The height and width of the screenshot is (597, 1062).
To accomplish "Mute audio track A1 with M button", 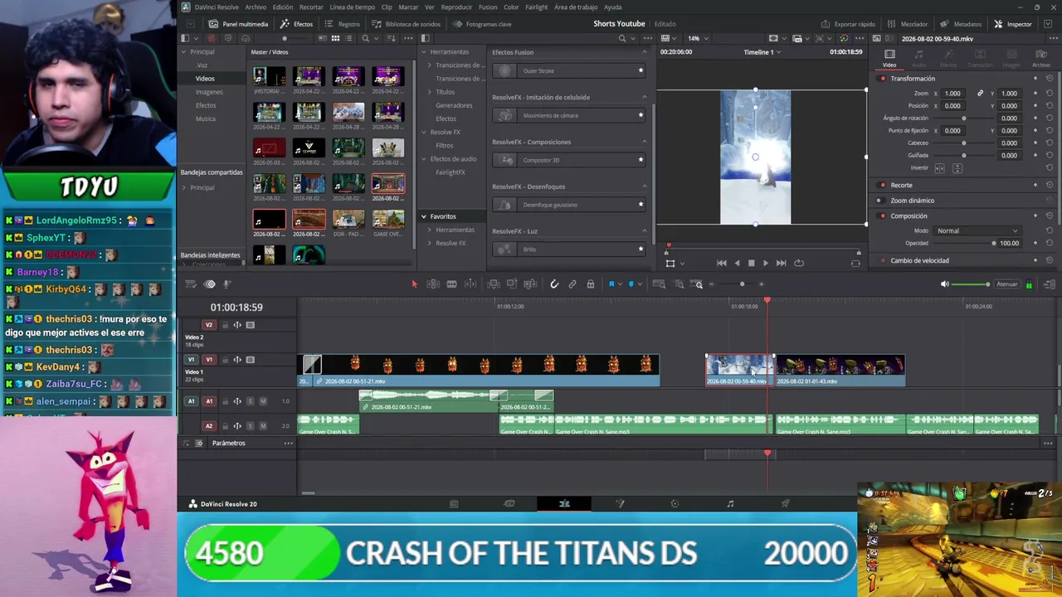I will (263, 401).
